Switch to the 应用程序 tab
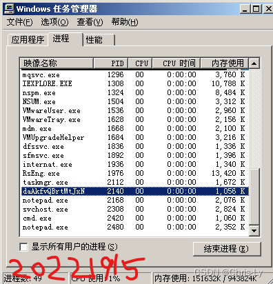Viewport: 273px width, 284px height. point(28,40)
